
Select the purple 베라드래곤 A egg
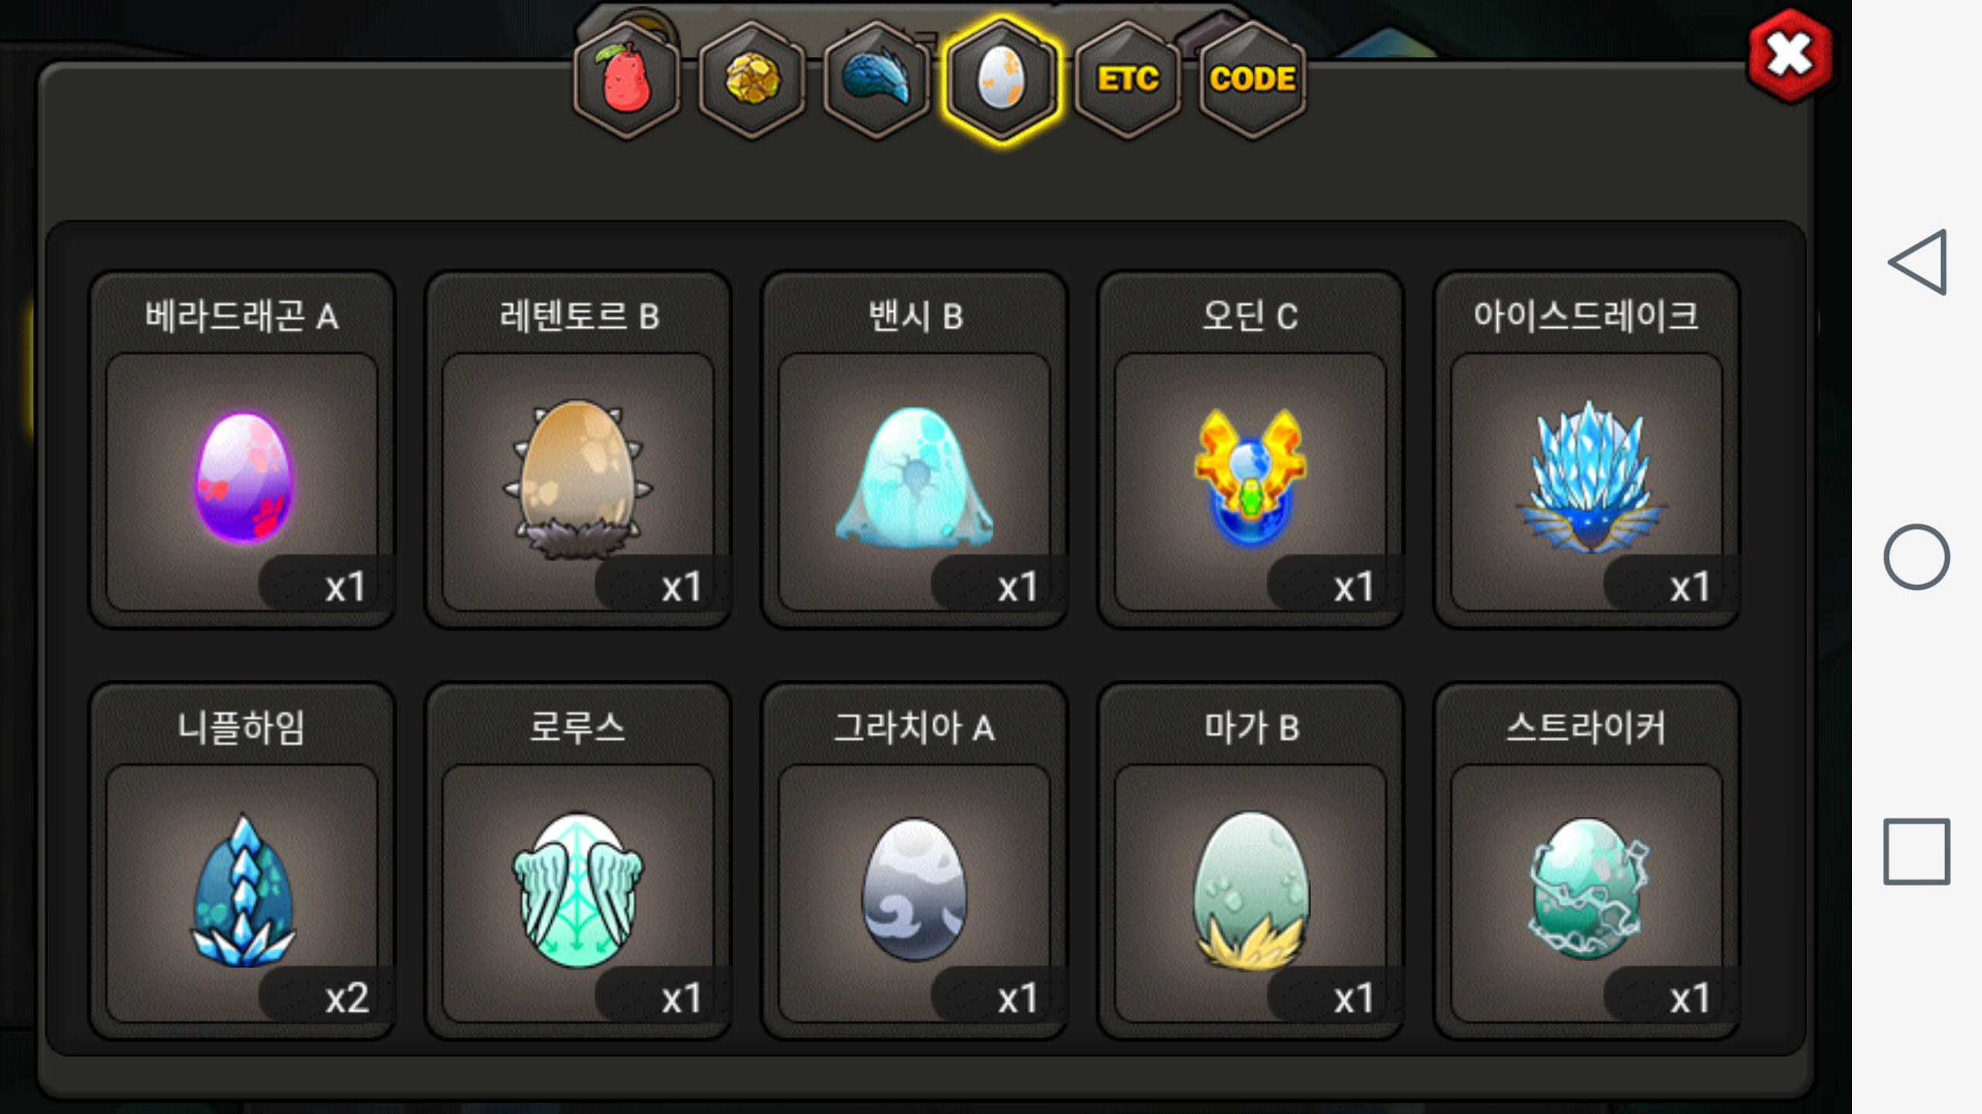(242, 449)
